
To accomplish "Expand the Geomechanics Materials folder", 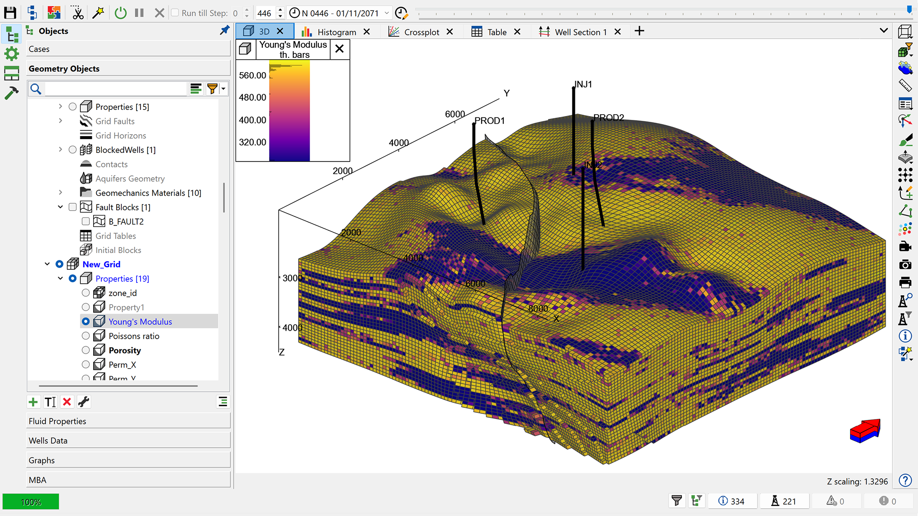I will (60, 193).
